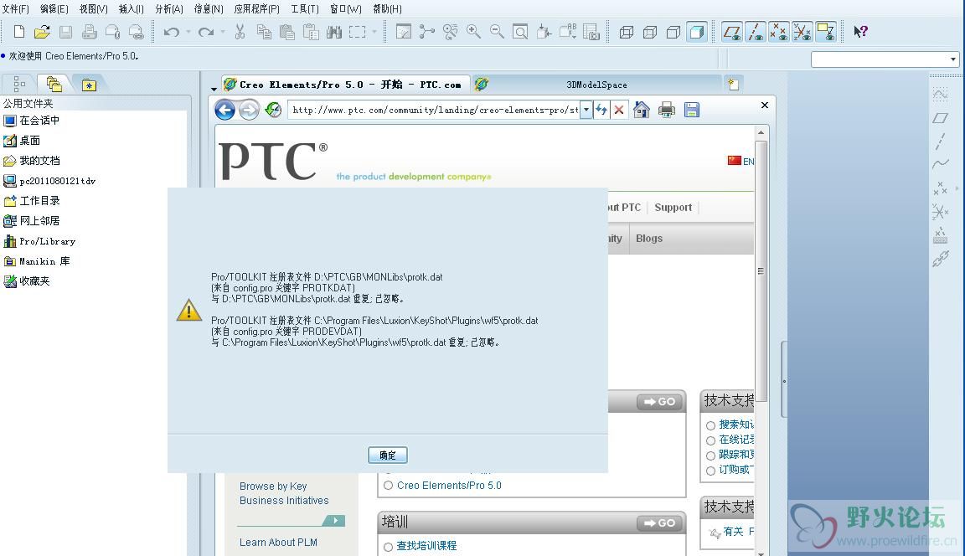The height and width of the screenshot is (556, 965).
Task: Select the 工作目录 folder entry
Action: click(x=32, y=200)
